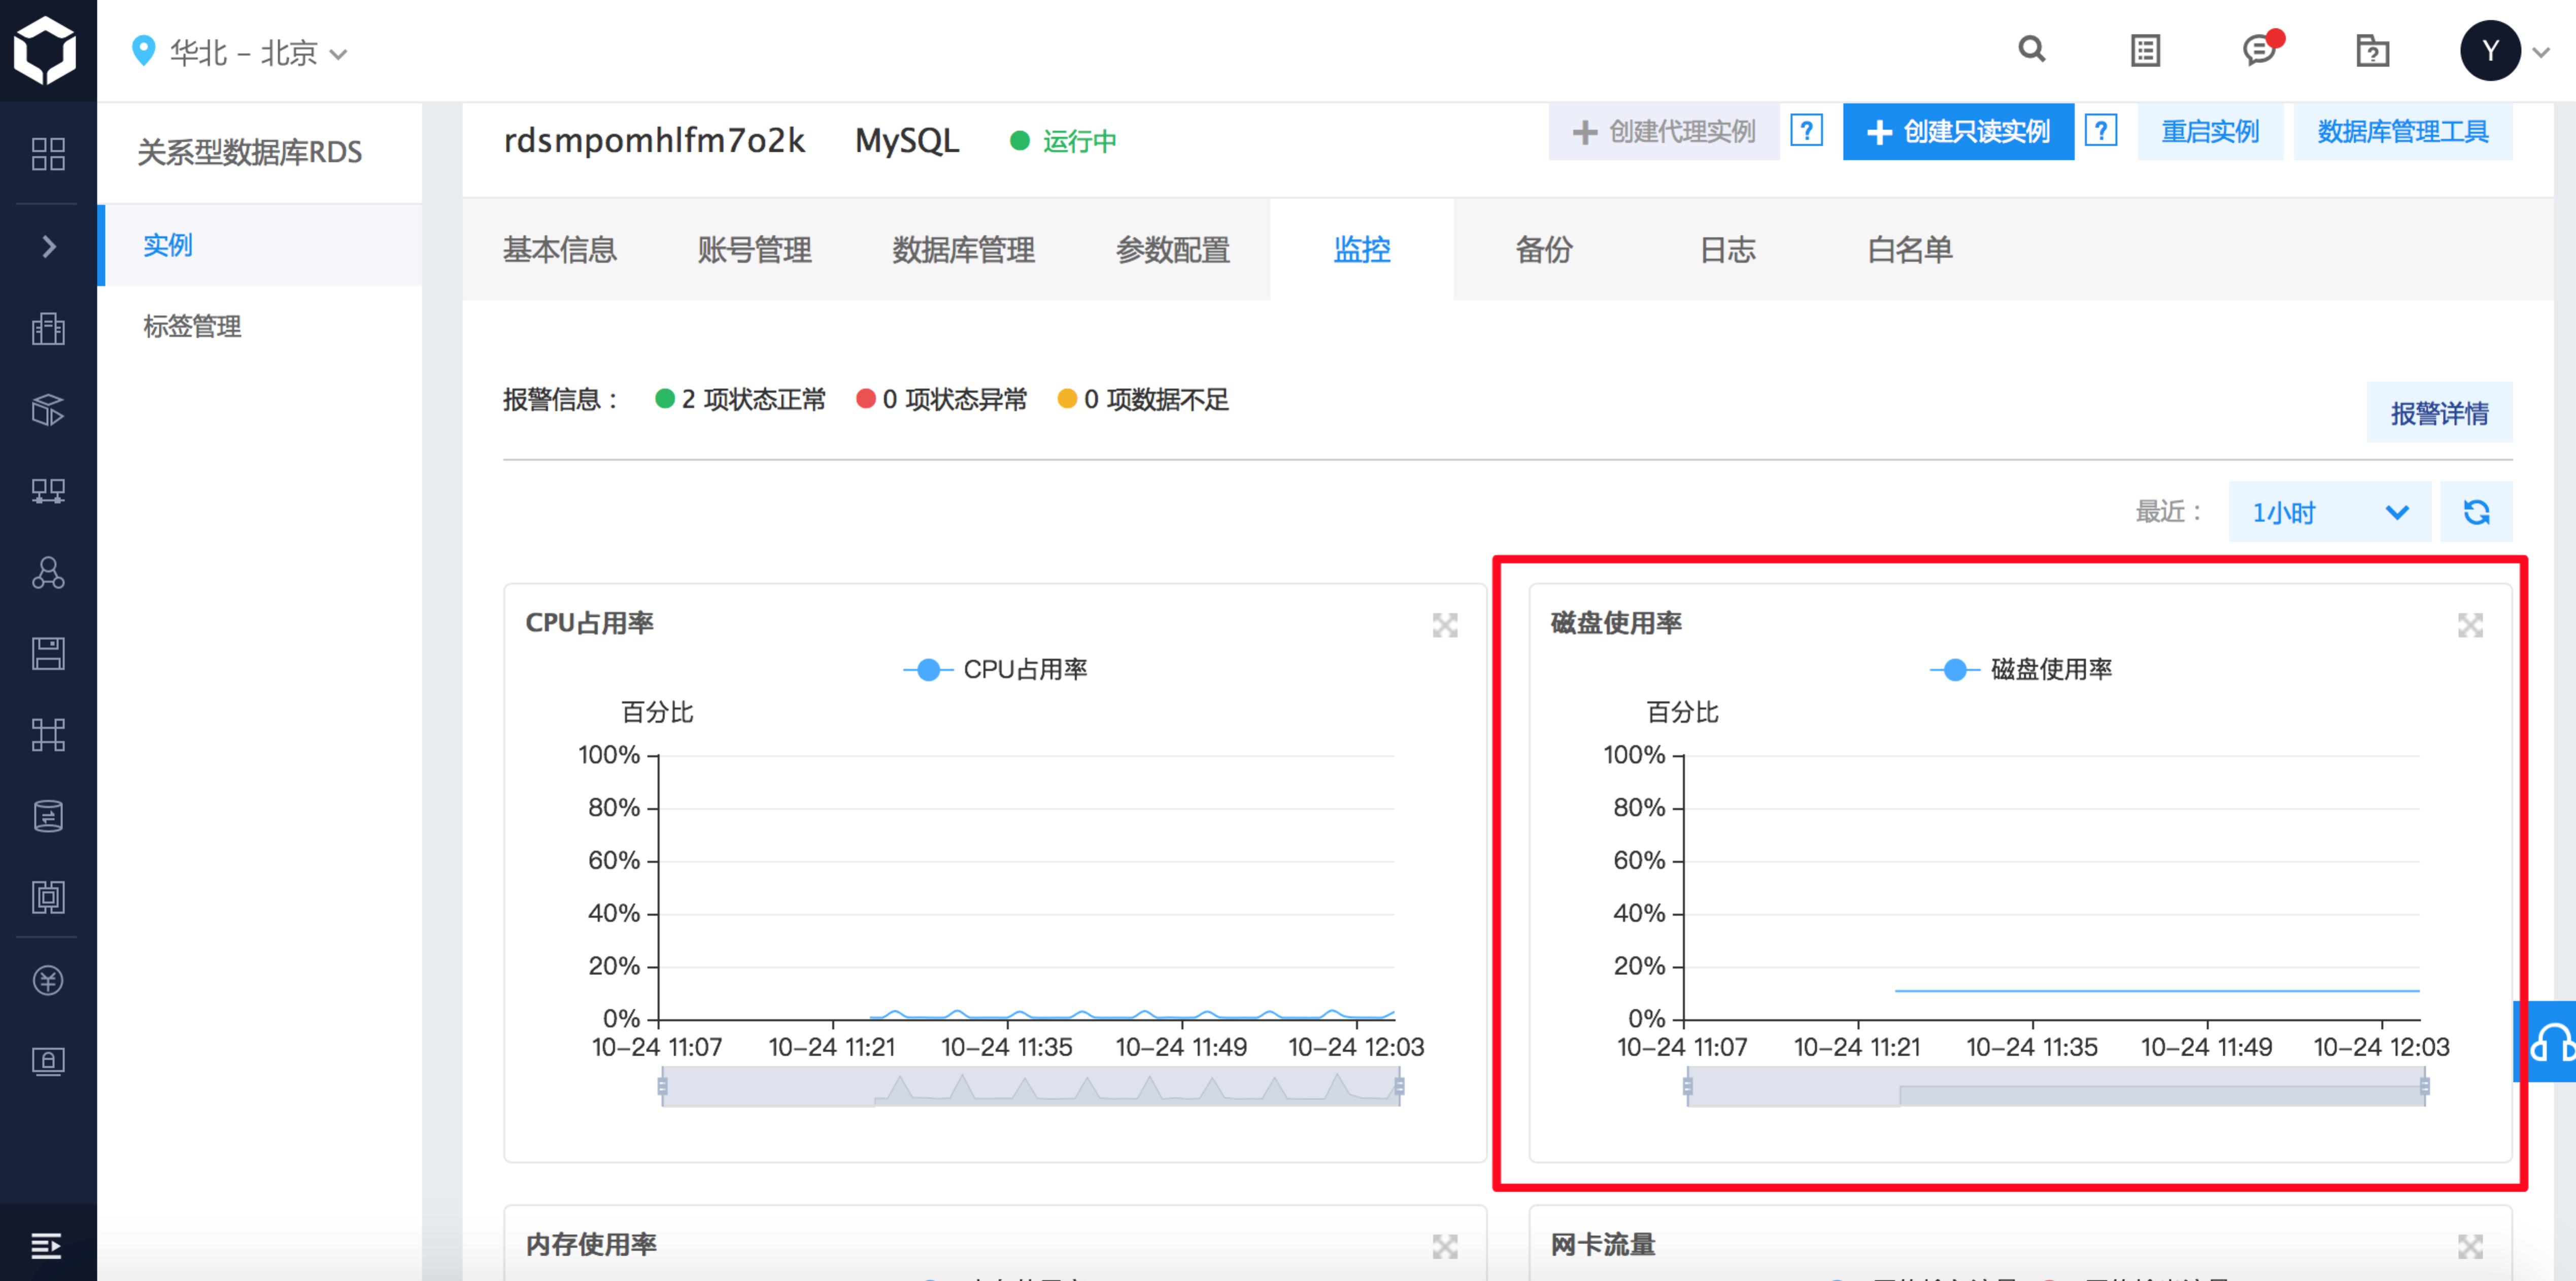Expand the 网卡流量 chart fullscreen icon
This screenshot has width=2576, height=1281.
click(x=2470, y=1246)
